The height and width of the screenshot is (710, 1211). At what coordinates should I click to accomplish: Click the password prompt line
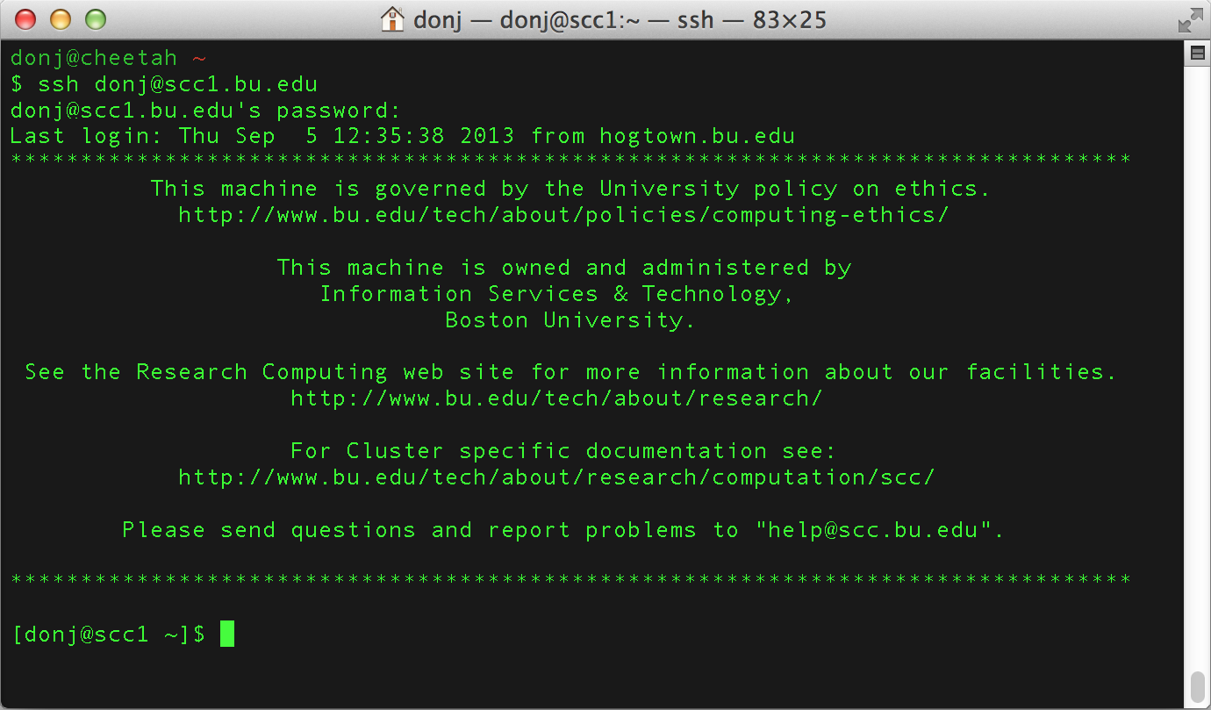pos(205,111)
